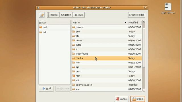Click the home-folder icon next to root row
This screenshot has width=182, height=102.
(74, 76)
